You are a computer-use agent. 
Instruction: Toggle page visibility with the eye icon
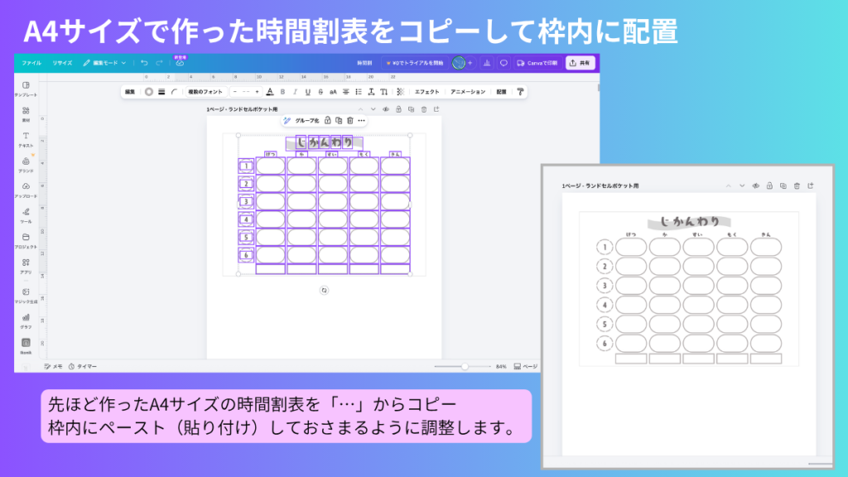click(385, 109)
